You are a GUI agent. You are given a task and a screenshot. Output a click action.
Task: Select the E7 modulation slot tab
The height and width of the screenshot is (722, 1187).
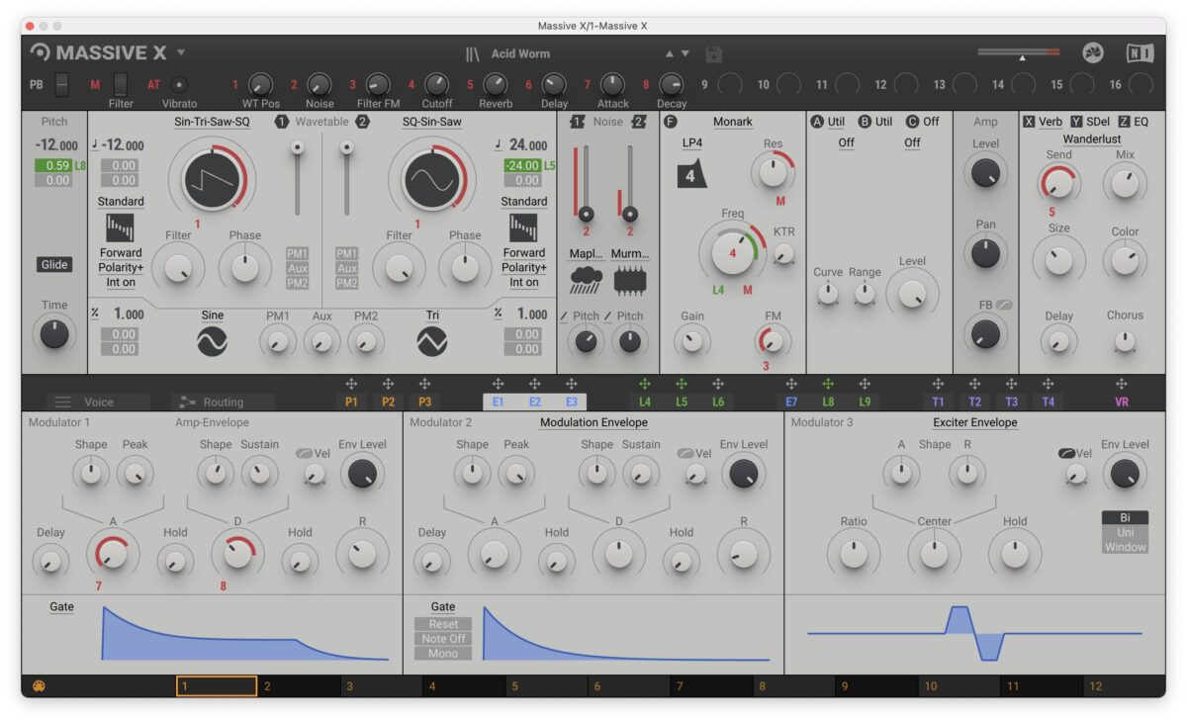[790, 402]
